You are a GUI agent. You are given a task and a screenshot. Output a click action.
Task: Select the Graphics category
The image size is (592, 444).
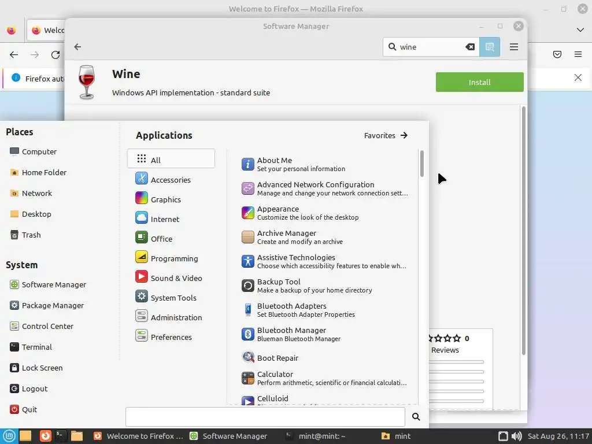pos(171,199)
